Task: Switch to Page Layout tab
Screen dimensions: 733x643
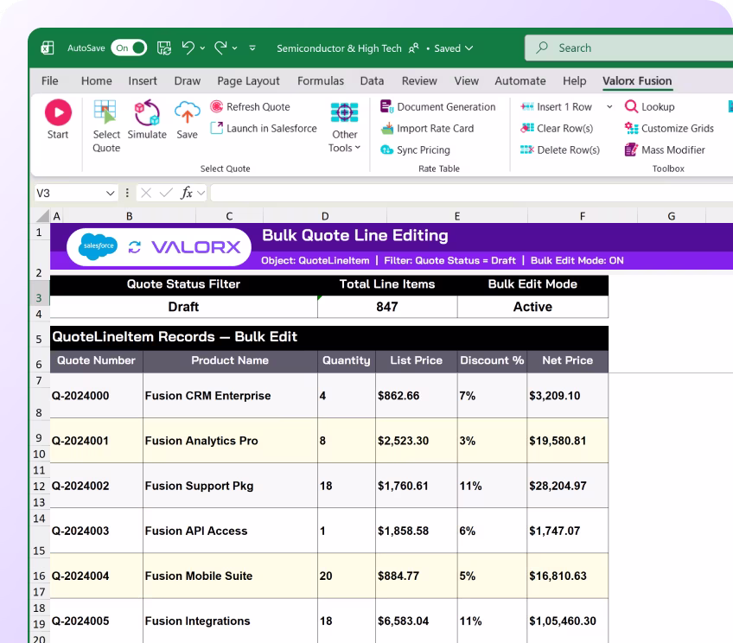Action: [248, 81]
